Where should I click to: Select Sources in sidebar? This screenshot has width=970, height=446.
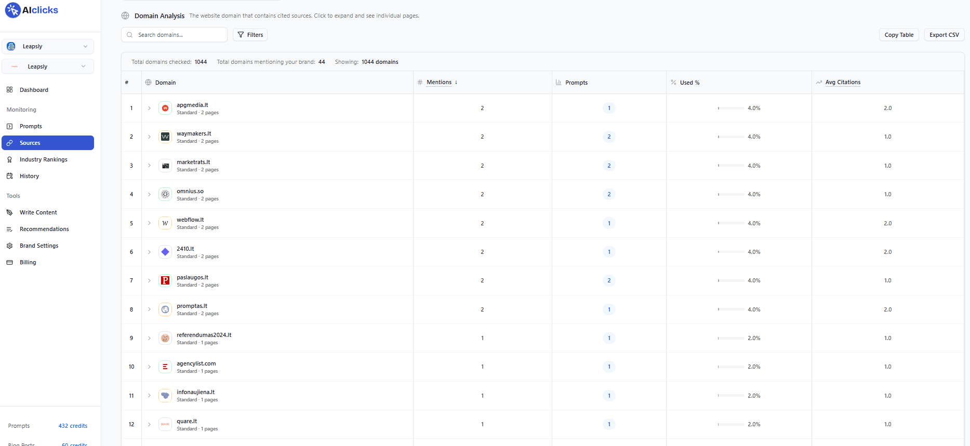pos(48,143)
